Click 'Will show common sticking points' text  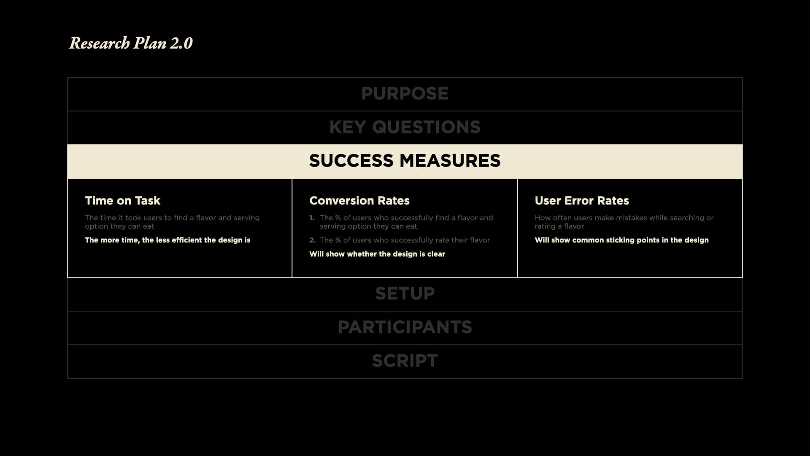621,240
